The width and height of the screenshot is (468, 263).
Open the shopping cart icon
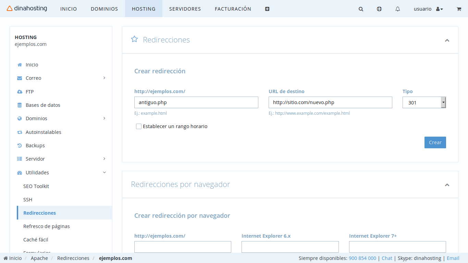pyautogui.click(x=459, y=9)
